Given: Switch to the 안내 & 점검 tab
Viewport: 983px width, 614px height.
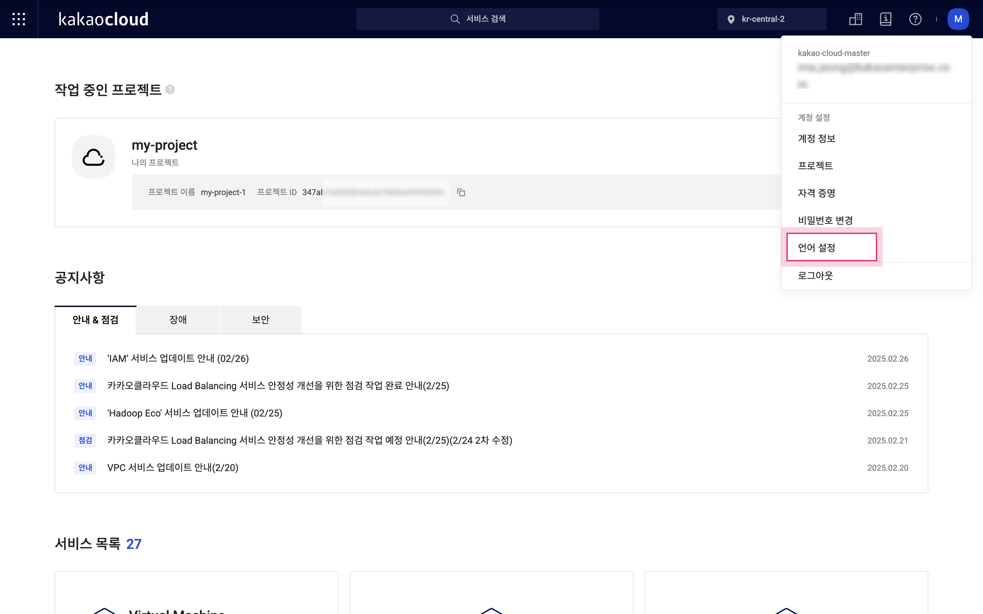Looking at the screenshot, I should pos(96,320).
